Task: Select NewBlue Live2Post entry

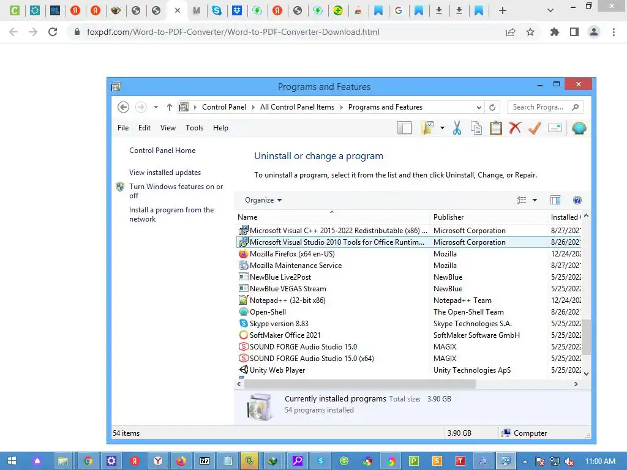Action: tap(409, 277)
